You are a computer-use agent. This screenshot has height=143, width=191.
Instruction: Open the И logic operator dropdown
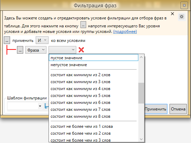[x=42, y=40]
